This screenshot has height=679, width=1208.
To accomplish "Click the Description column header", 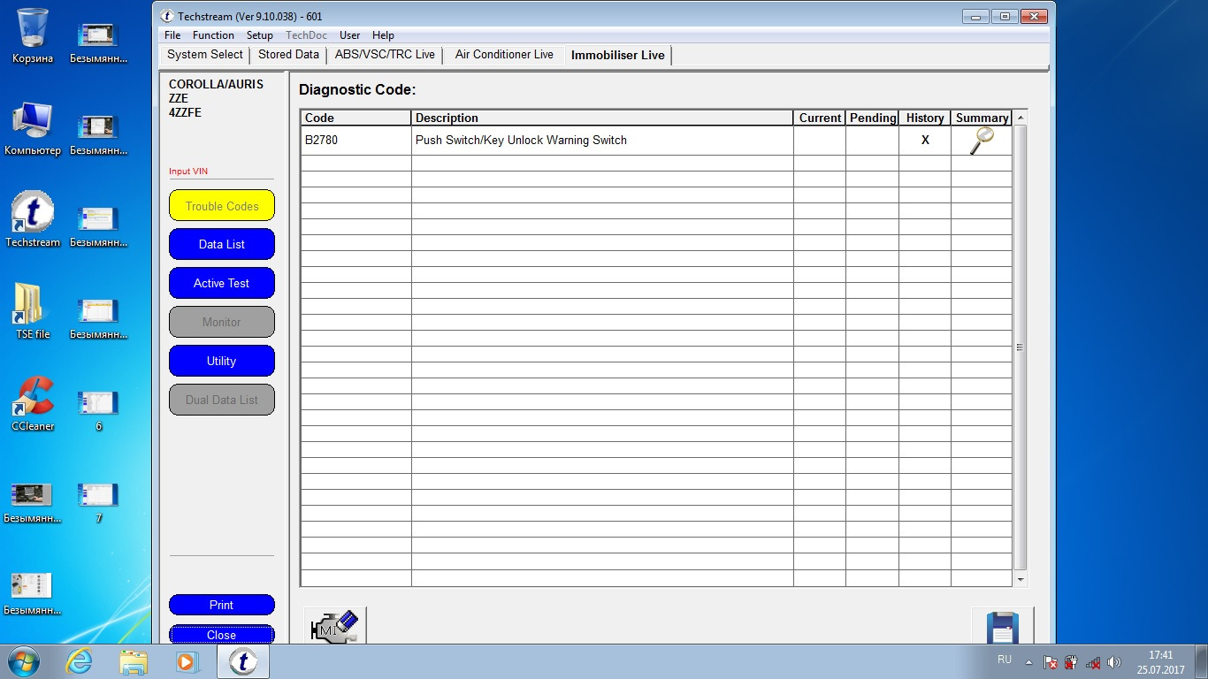I will pos(602,118).
